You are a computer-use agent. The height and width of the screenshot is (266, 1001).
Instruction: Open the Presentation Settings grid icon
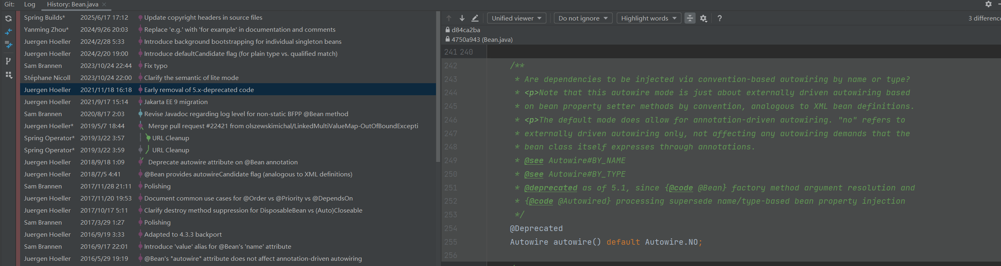click(8, 75)
